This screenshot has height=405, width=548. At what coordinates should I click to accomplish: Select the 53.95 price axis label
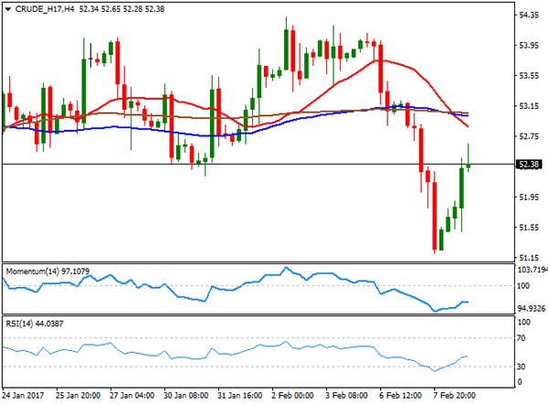coord(529,45)
